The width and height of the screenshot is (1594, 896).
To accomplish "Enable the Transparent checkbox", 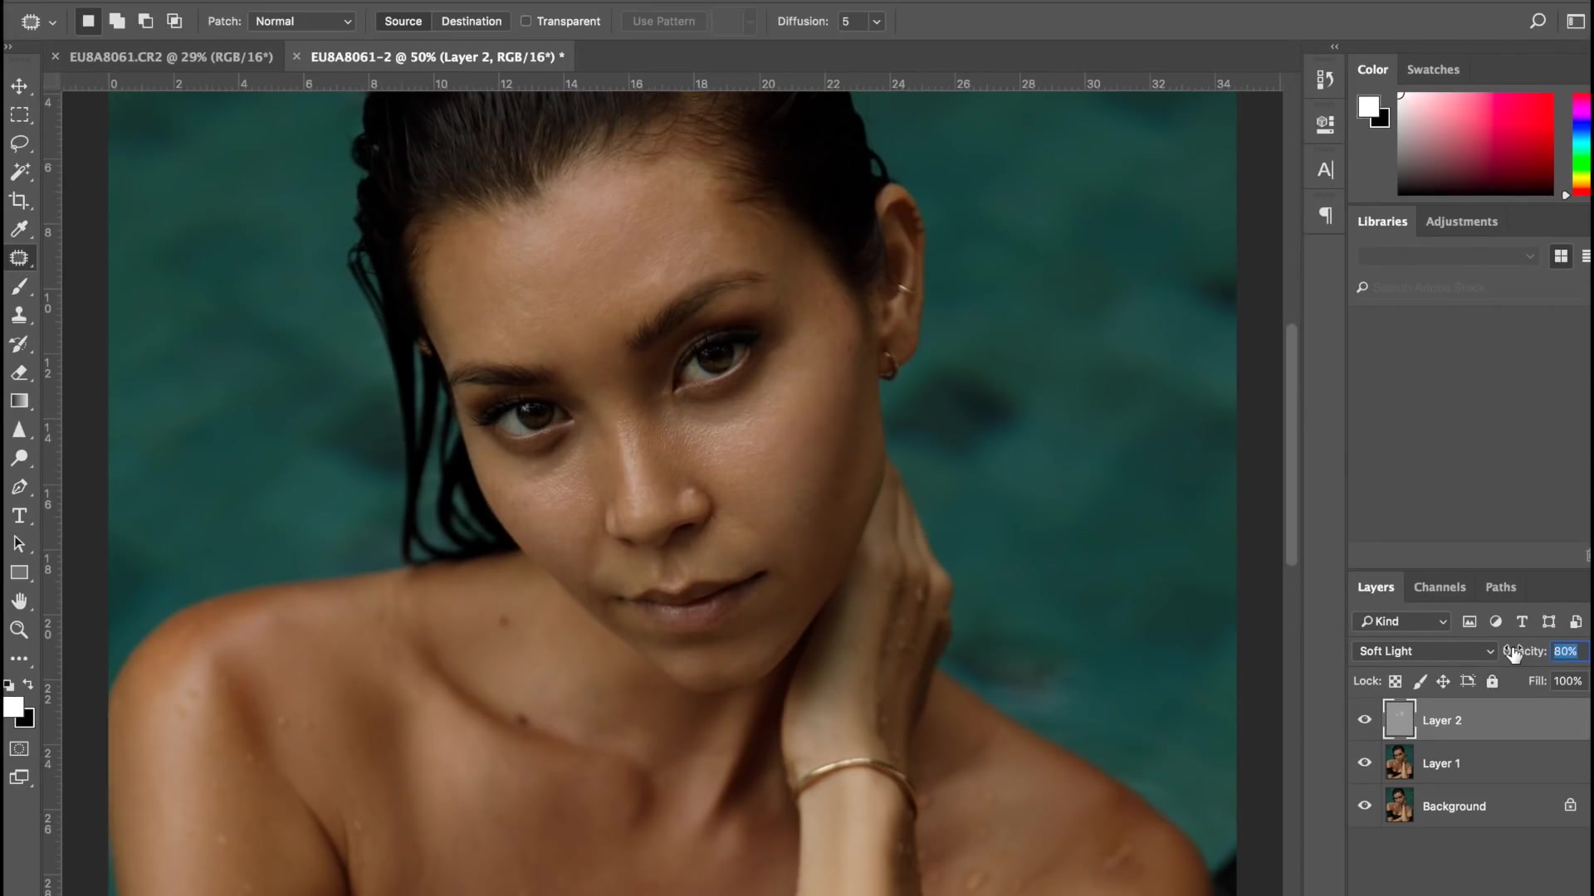I will (526, 22).
